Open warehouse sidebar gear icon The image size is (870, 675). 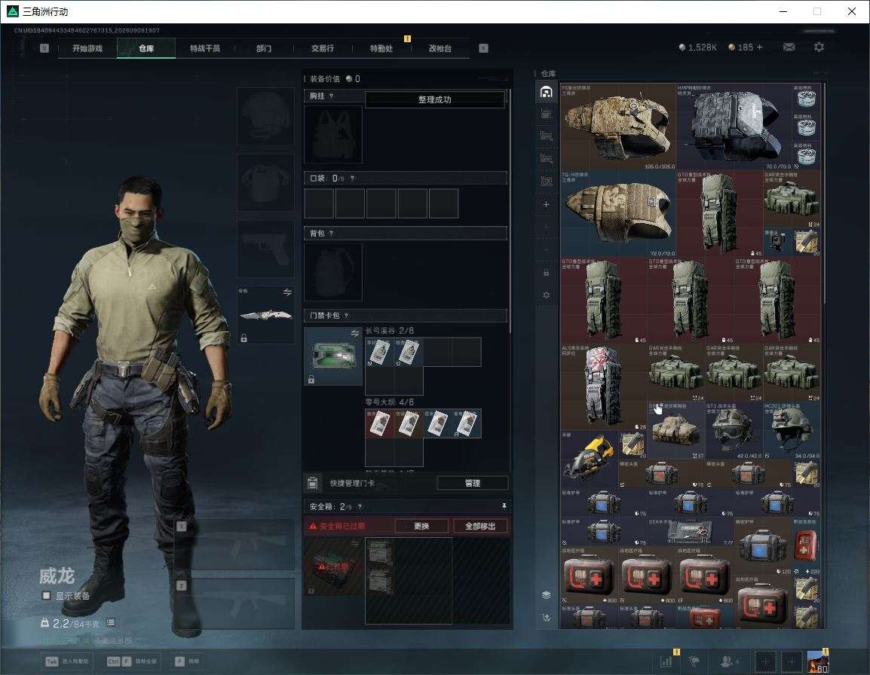pos(546,295)
